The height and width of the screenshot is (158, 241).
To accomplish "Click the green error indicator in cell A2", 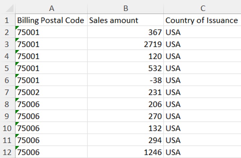I will pyautogui.click(x=17, y=27).
